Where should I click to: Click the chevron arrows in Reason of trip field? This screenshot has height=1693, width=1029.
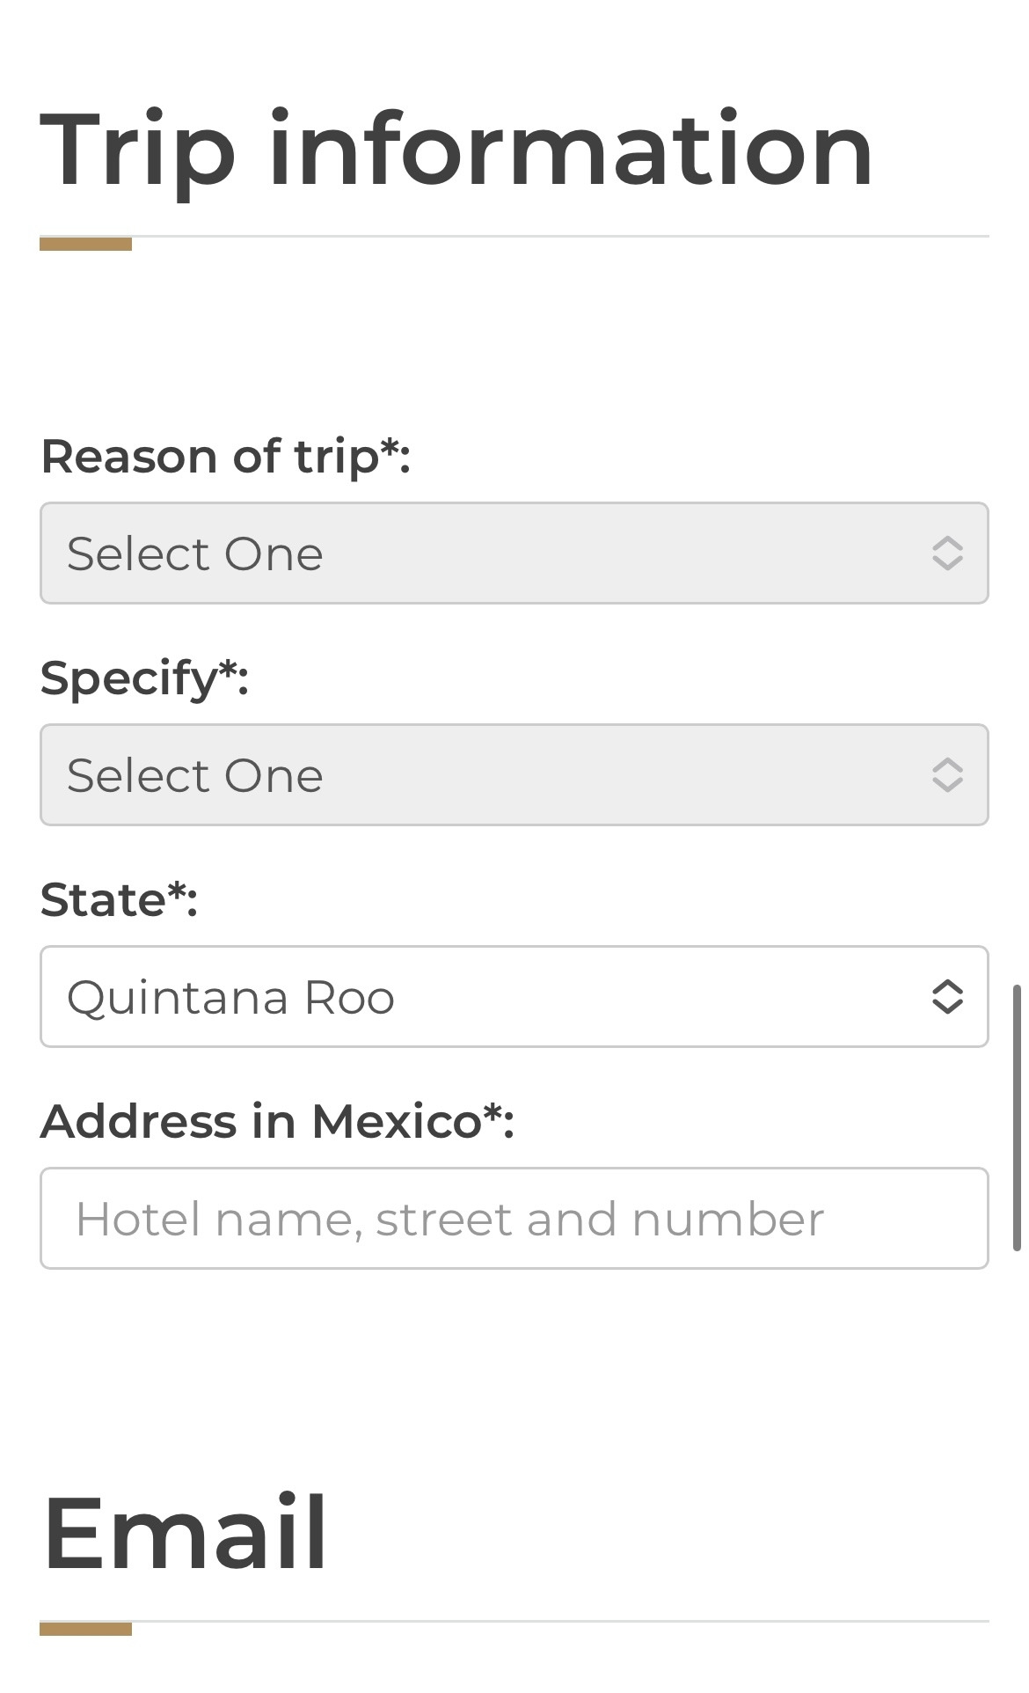pyautogui.click(x=947, y=553)
